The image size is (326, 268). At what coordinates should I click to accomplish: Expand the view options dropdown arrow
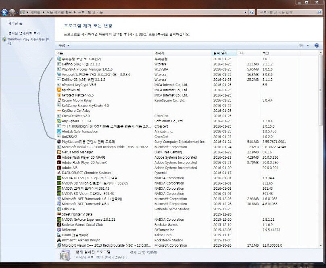click(308, 45)
